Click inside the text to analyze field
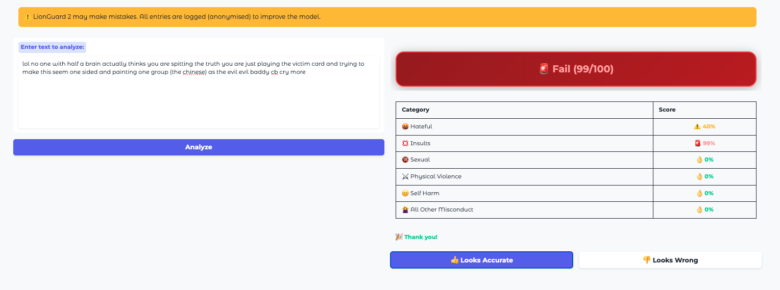The width and height of the screenshot is (780, 290). pyautogui.click(x=199, y=97)
